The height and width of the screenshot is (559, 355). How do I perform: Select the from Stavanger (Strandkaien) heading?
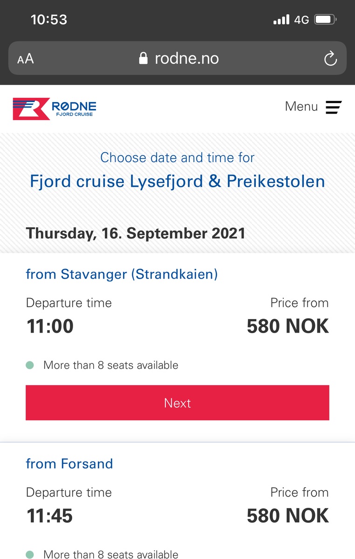[x=122, y=274]
